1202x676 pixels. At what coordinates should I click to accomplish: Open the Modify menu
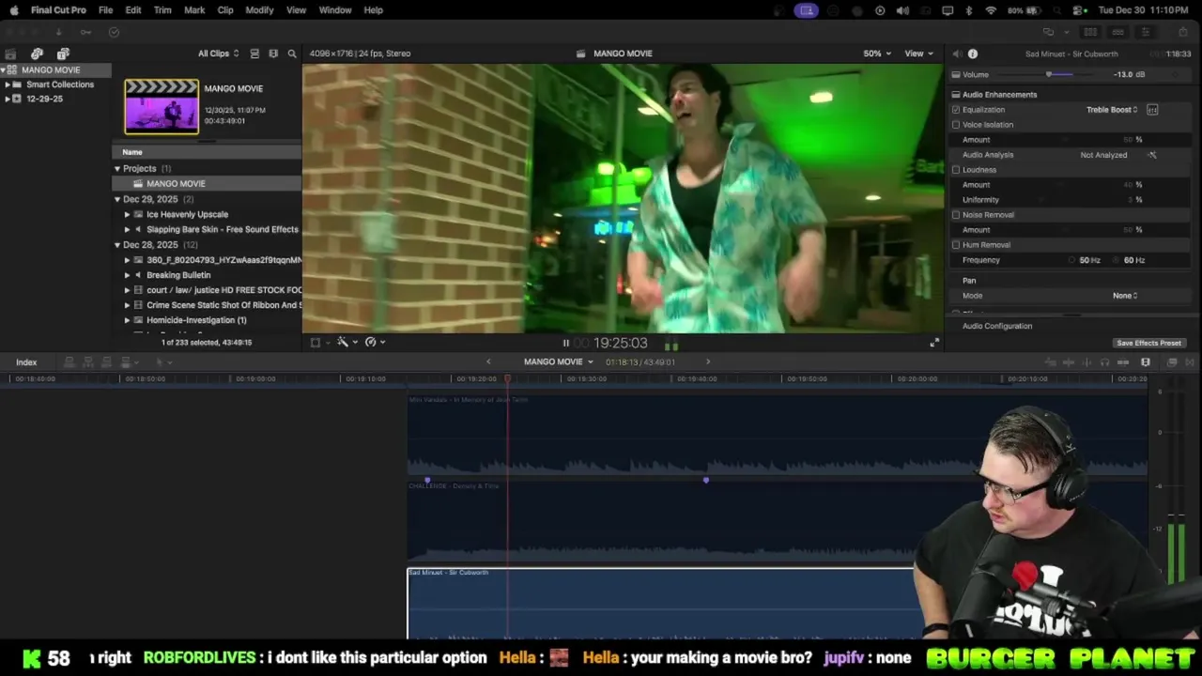pyautogui.click(x=259, y=10)
